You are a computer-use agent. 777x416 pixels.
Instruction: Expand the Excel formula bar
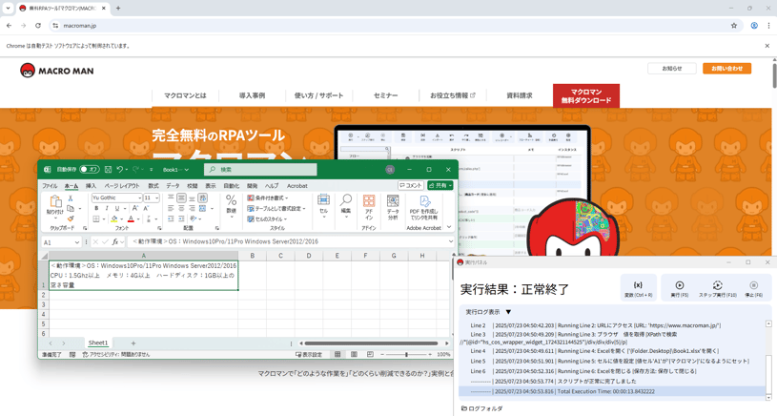[450, 241]
